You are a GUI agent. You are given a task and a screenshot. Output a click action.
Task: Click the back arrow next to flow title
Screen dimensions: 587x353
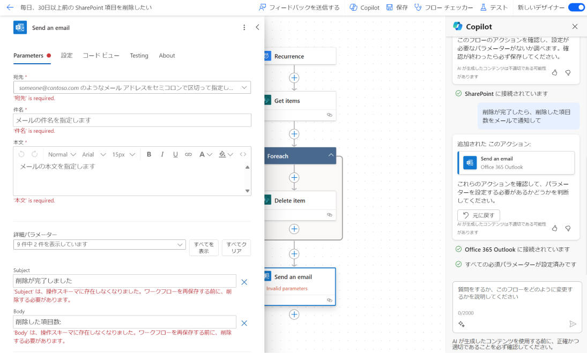pyautogui.click(x=10, y=7)
